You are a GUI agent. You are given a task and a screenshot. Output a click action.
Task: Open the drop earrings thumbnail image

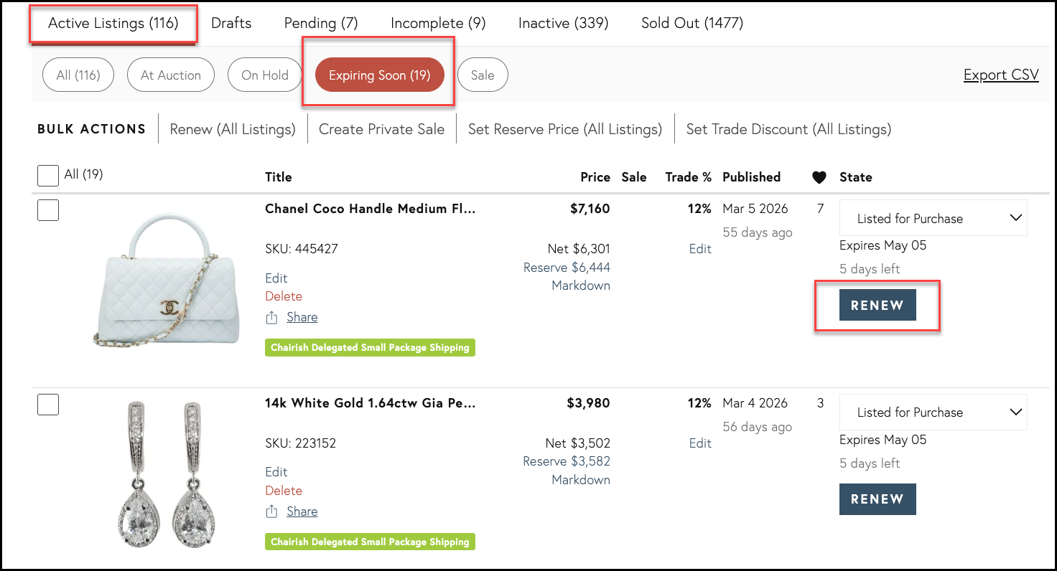[x=167, y=474]
